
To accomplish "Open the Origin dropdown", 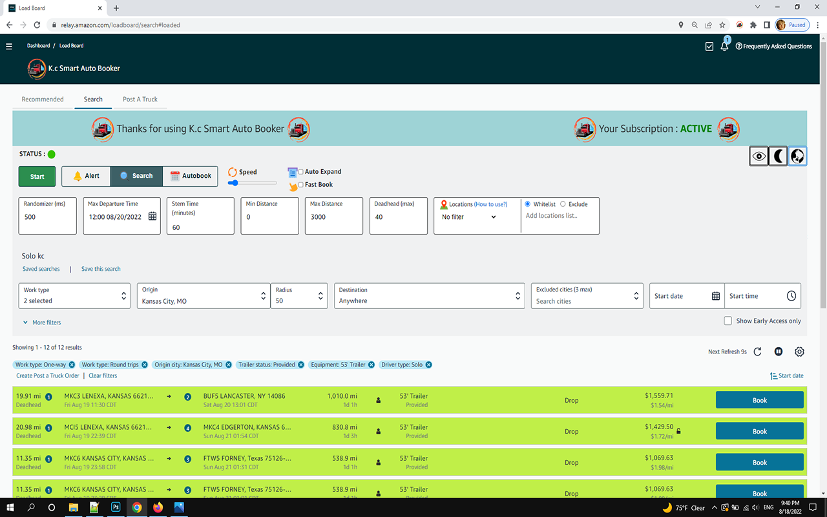I will click(204, 296).
